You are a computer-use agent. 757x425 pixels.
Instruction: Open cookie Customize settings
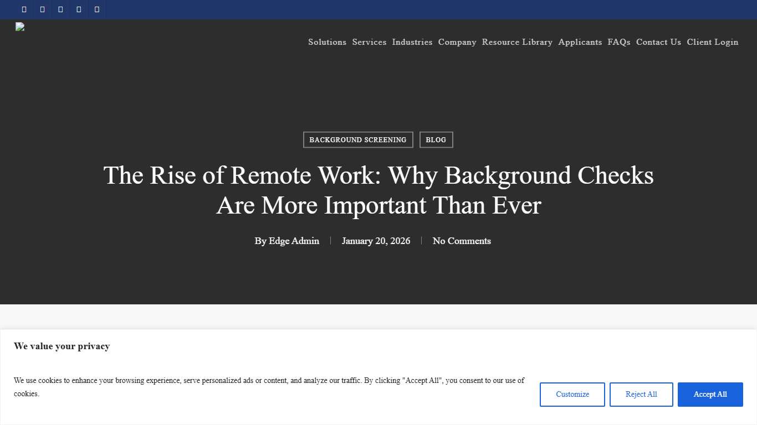(572, 394)
